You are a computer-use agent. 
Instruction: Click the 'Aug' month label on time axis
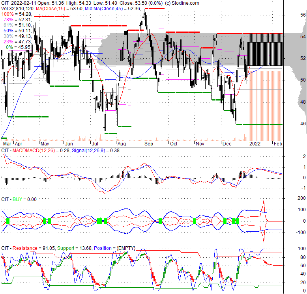pos(122,144)
